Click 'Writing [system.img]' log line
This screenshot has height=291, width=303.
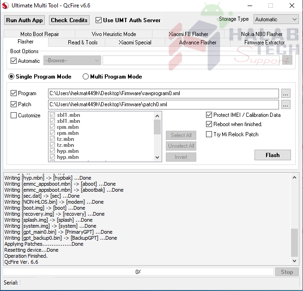click(50, 226)
